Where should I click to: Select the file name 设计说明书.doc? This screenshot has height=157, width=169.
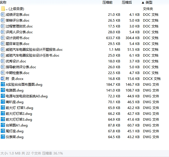coord(17,38)
